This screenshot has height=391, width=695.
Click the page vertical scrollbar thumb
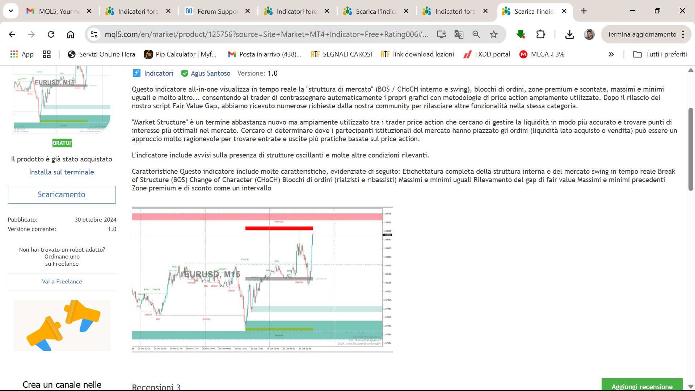point(690,148)
